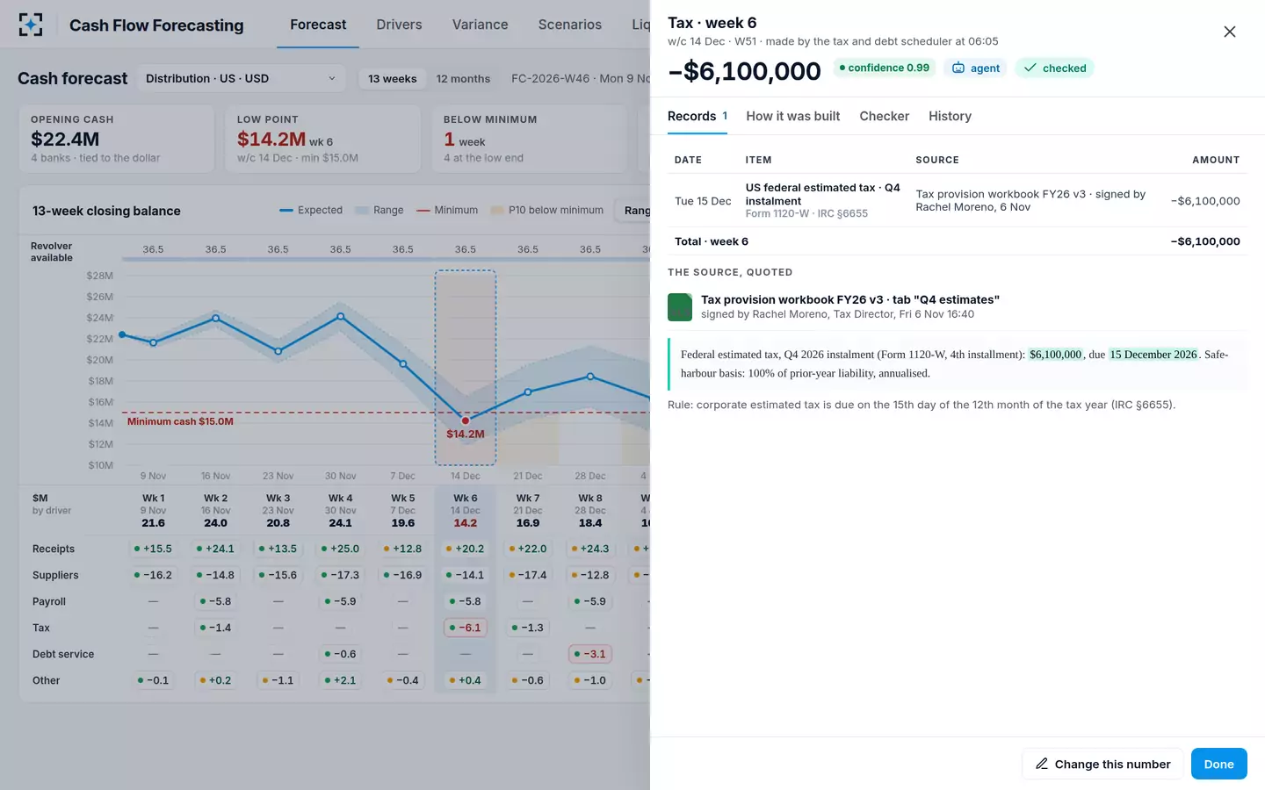Viewport: 1265px width, 790px height.
Task: Open the History tab
Action: point(950,116)
